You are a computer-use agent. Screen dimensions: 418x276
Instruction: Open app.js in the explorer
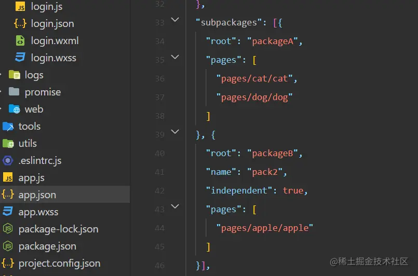[x=32, y=178]
